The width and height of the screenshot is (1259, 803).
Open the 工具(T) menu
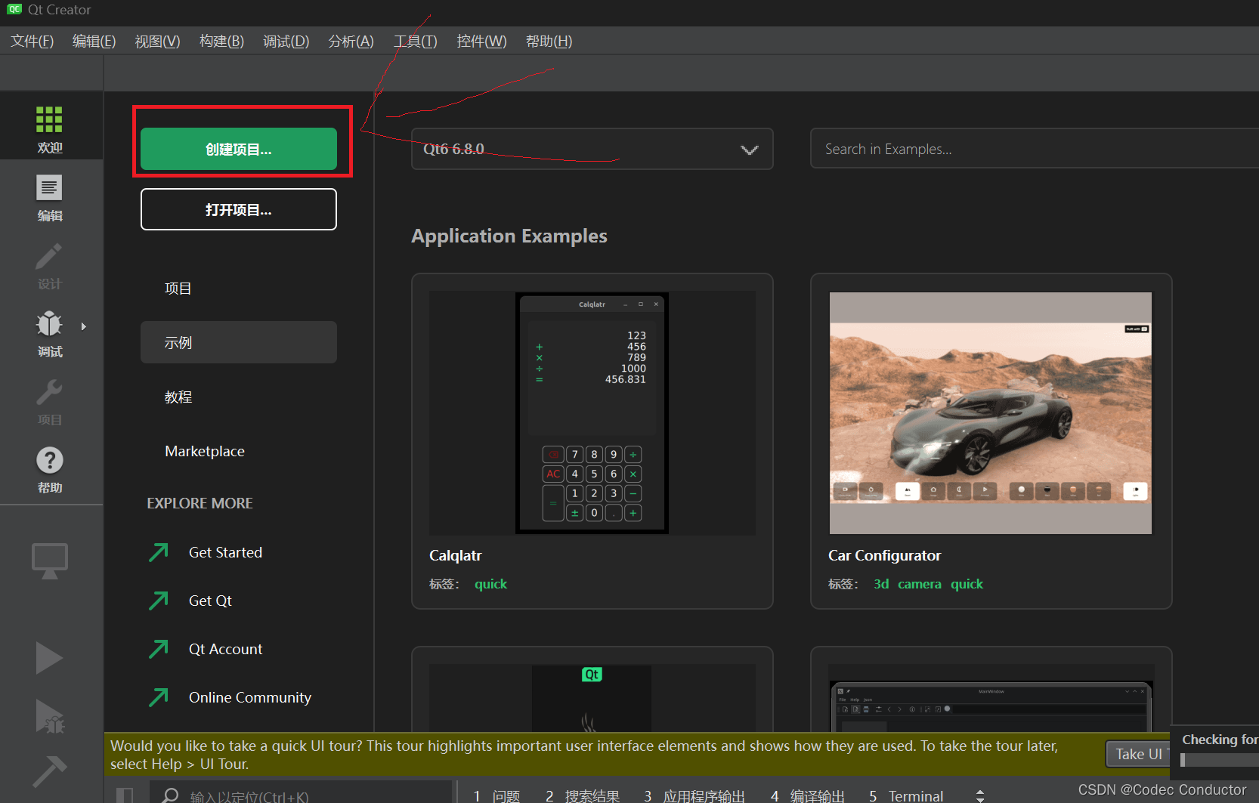coord(416,42)
